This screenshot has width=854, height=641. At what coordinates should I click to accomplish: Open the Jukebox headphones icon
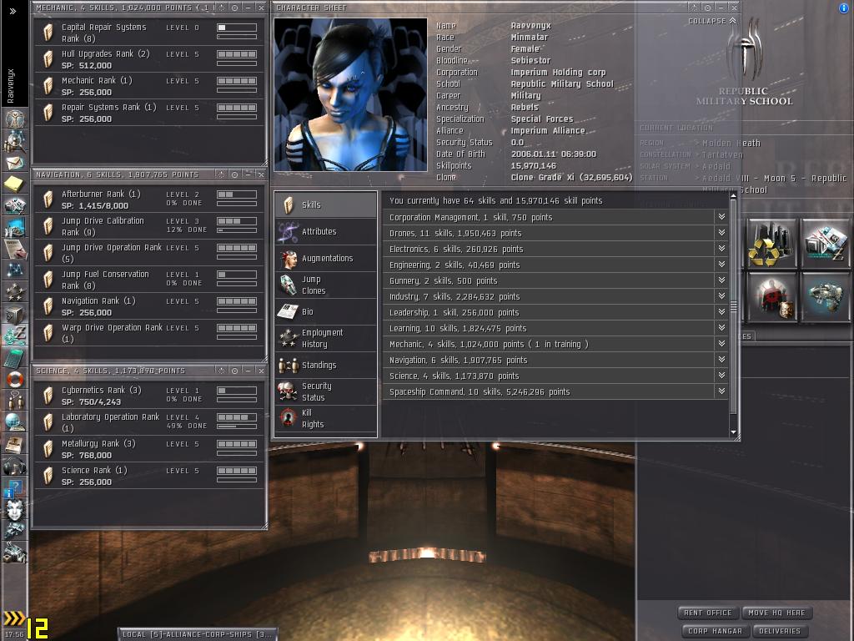coord(15,466)
